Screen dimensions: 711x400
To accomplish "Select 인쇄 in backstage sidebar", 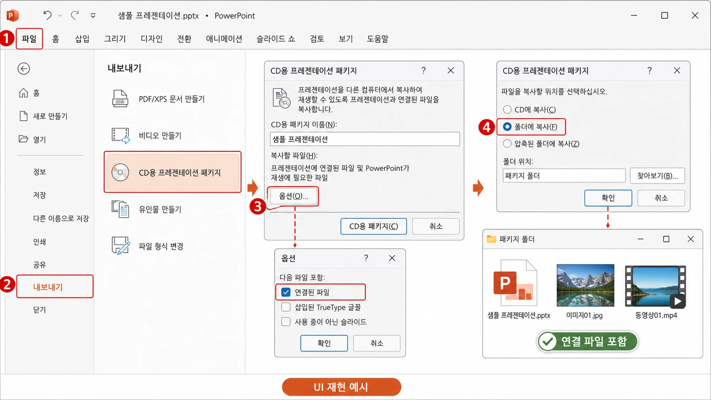I will click(x=40, y=241).
